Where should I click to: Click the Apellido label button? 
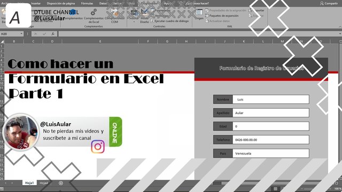tap(223, 113)
